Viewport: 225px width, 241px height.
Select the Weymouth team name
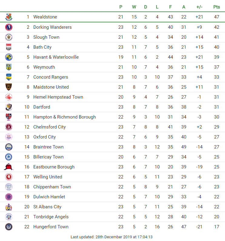44,67
